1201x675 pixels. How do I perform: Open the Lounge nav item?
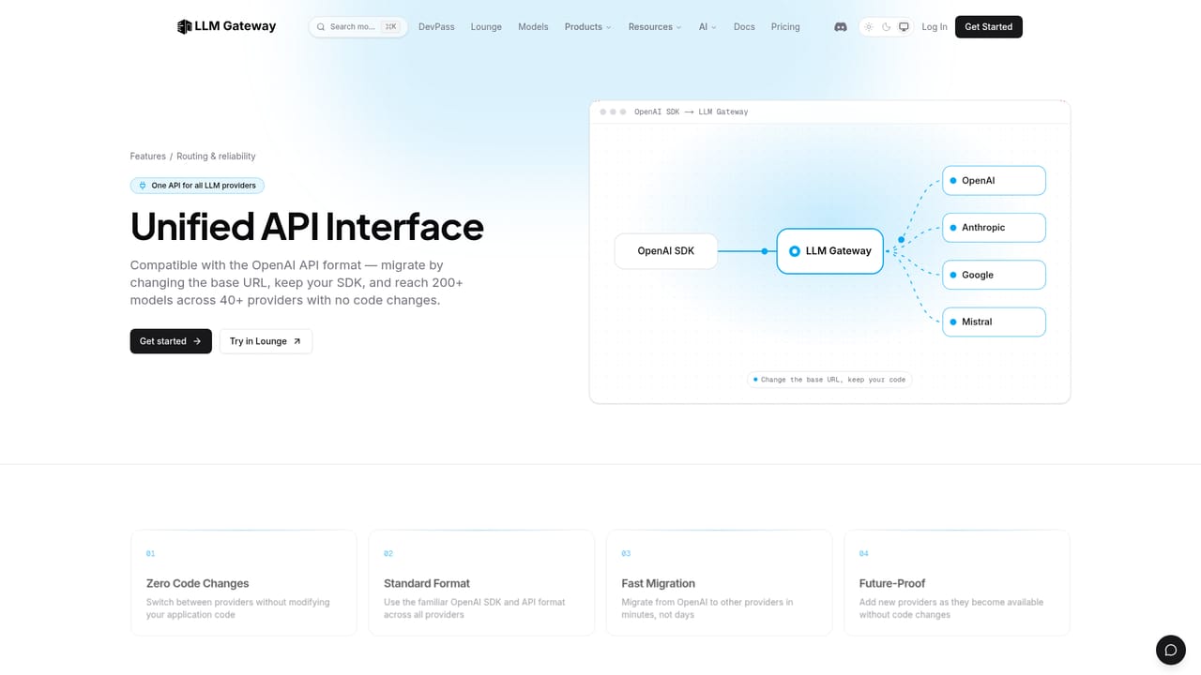click(486, 27)
